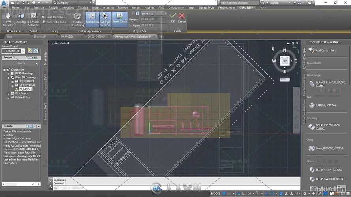
Task: Expand the EQUIPMENT folder node
Action: click(13, 82)
